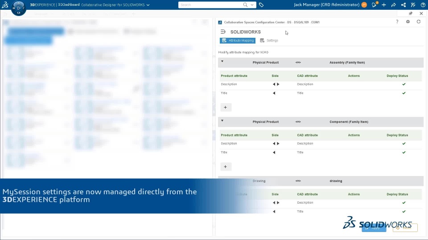
Task: Click the share arrow icon
Action: point(393,4)
